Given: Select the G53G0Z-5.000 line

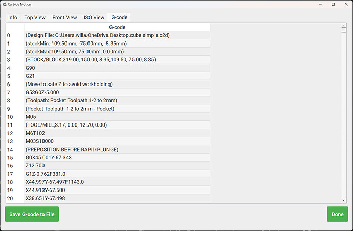Looking at the screenshot, I should (x=117, y=92).
